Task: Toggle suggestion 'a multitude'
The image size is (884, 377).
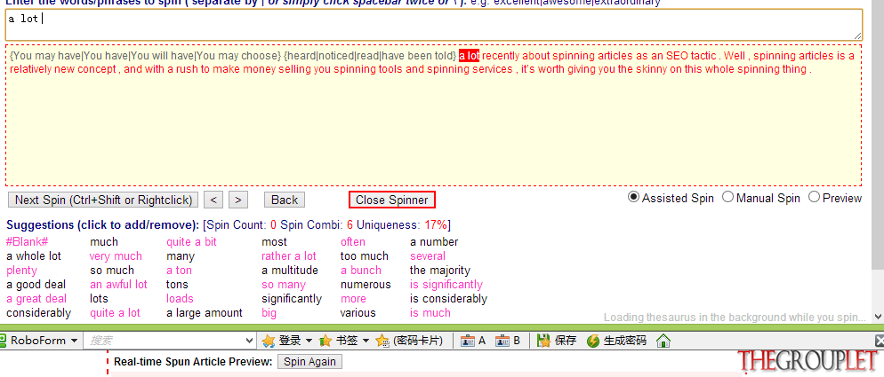Action: pyautogui.click(x=290, y=270)
